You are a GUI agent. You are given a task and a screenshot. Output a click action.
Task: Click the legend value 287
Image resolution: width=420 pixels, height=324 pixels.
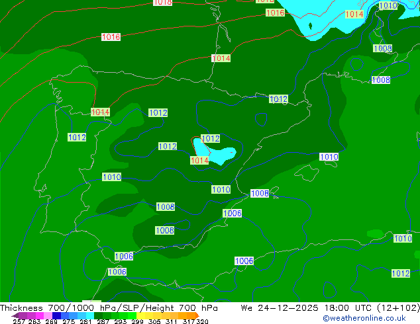tap(103, 321)
